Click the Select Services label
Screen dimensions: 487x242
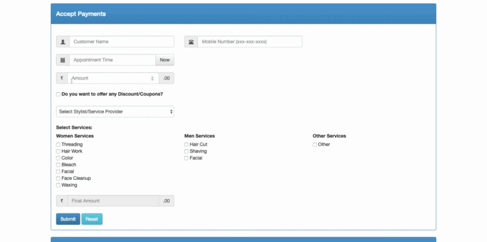pyautogui.click(x=74, y=128)
